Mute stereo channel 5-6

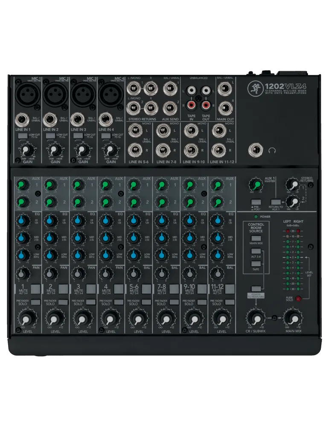(x=146, y=289)
